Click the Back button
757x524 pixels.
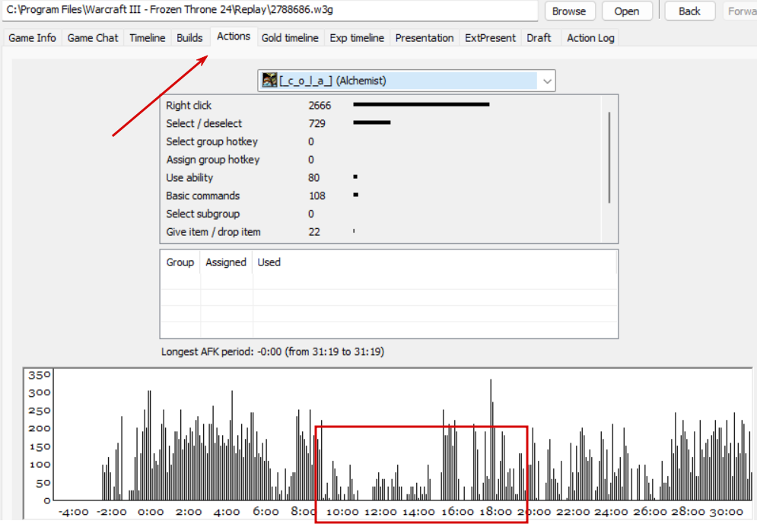pos(689,11)
